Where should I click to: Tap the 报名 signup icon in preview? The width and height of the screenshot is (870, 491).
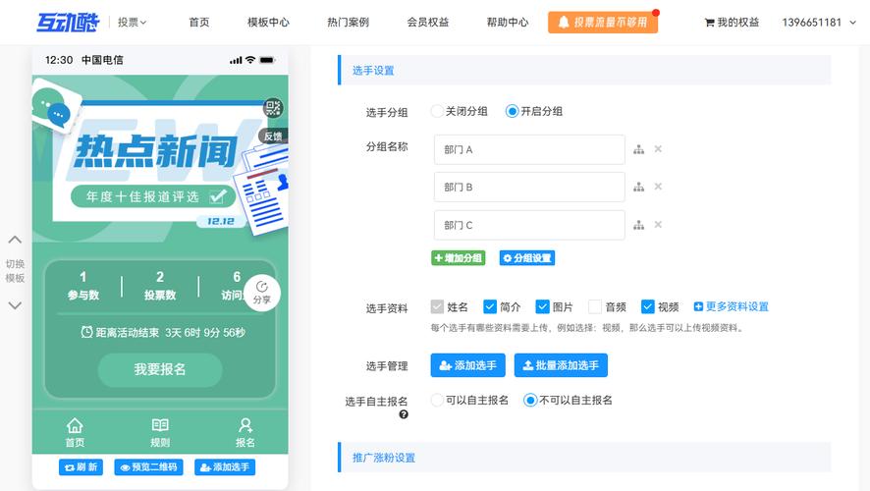click(245, 431)
